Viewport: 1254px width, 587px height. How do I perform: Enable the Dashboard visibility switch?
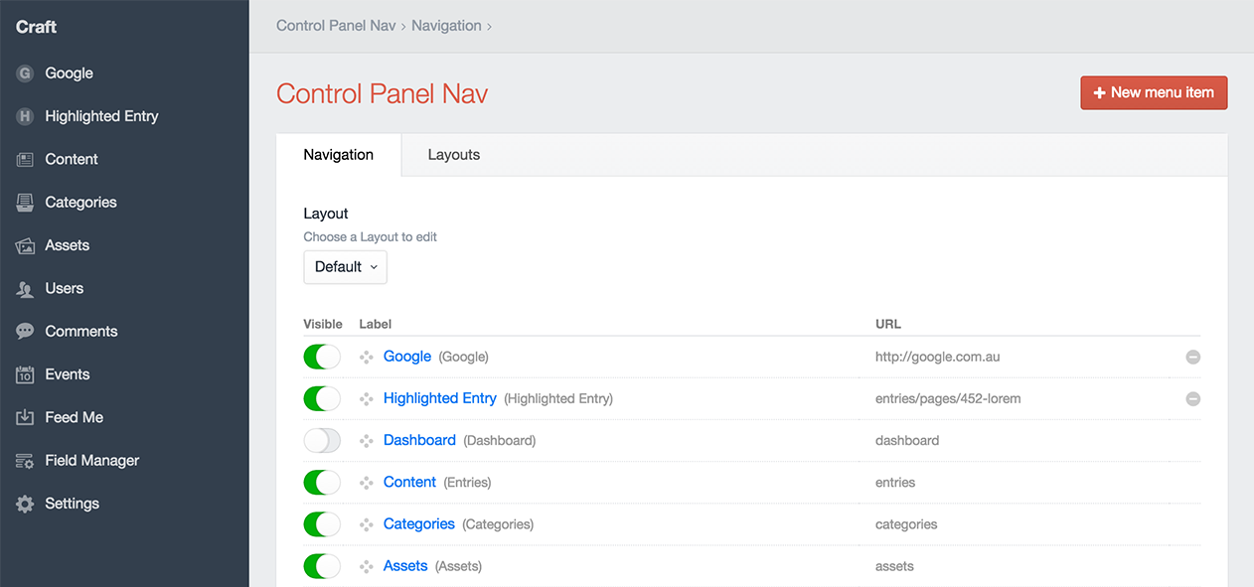(322, 441)
